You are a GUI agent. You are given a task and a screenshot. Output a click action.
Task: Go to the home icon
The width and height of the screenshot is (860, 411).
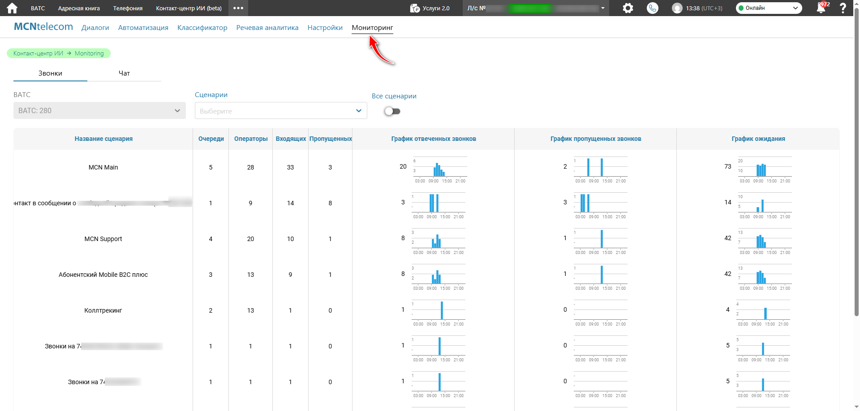(12, 8)
